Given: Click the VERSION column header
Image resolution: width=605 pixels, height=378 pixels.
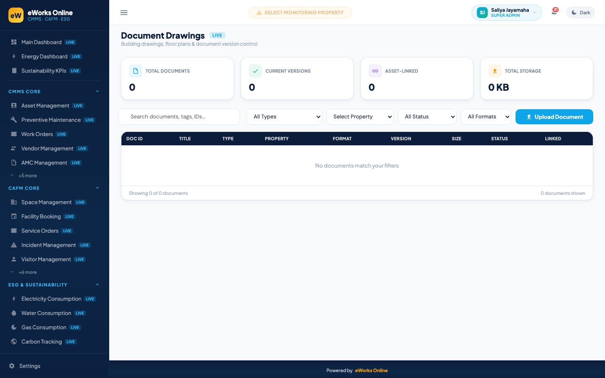Looking at the screenshot, I should (x=401, y=139).
